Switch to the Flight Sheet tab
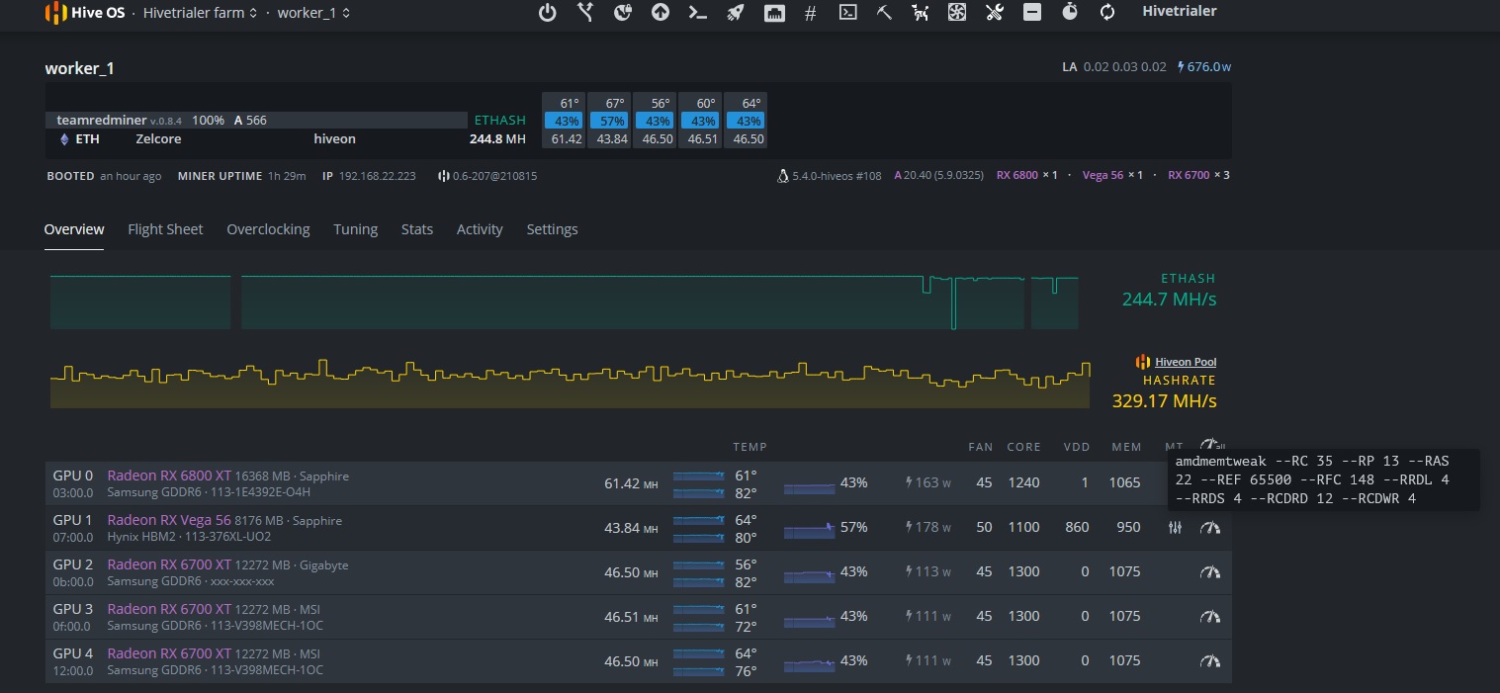1500x693 pixels. click(x=165, y=229)
